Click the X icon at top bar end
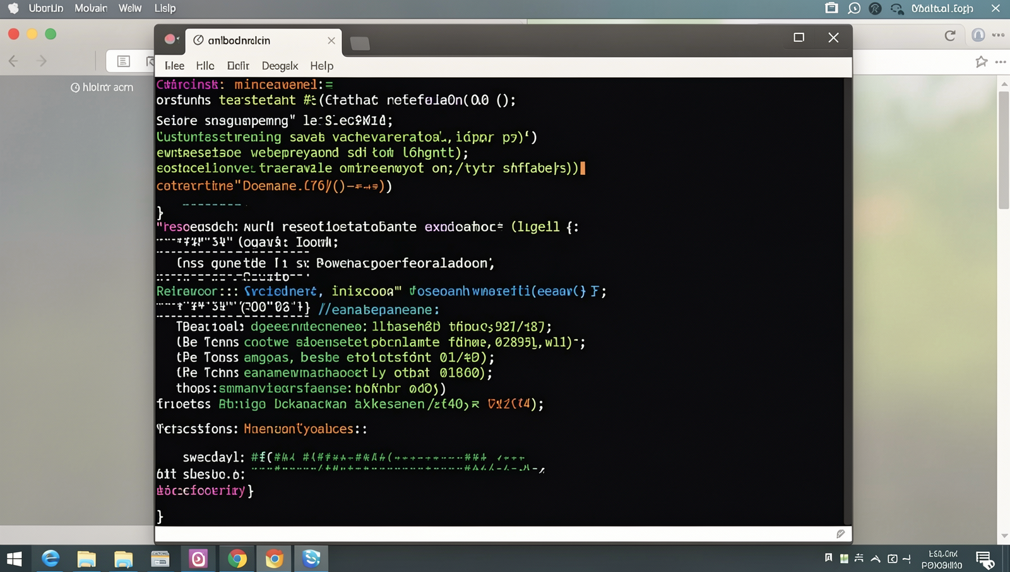 (995, 8)
